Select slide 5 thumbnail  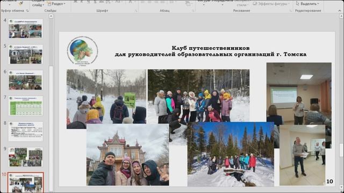(26, 54)
